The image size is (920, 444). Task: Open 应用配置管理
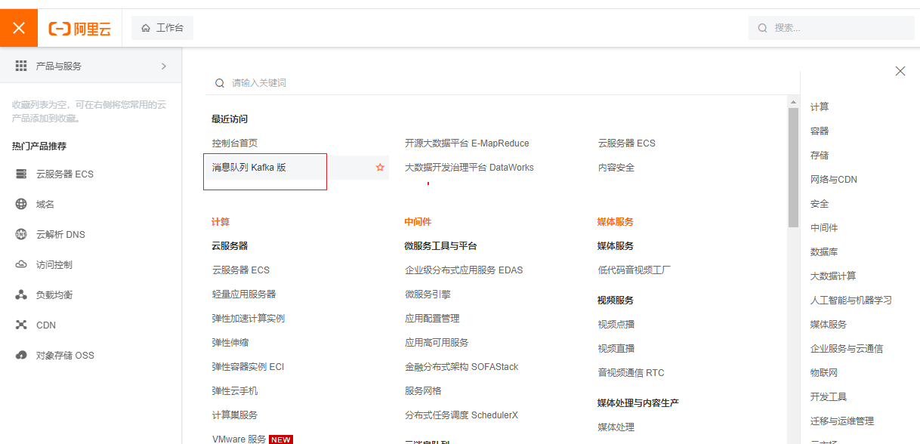432,319
